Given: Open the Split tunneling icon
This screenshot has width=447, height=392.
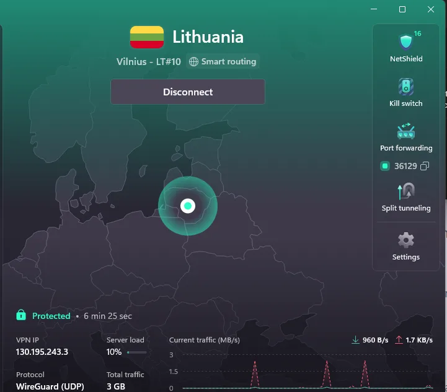Looking at the screenshot, I should pyautogui.click(x=406, y=191).
